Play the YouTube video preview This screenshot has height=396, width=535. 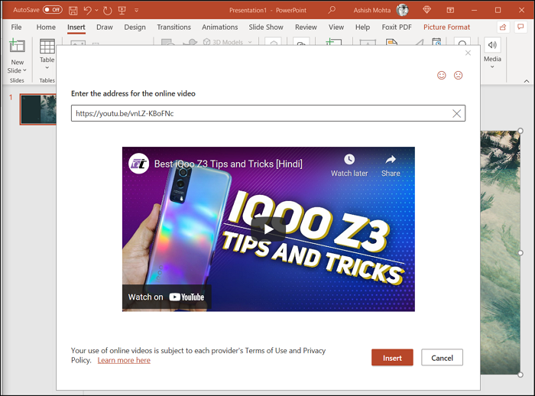(x=268, y=229)
